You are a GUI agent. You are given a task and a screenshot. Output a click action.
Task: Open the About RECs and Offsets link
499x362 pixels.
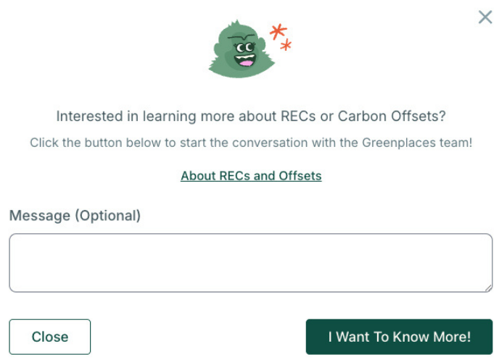point(251,176)
